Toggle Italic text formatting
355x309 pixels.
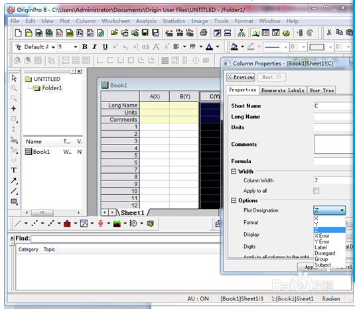tap(95, 47)
